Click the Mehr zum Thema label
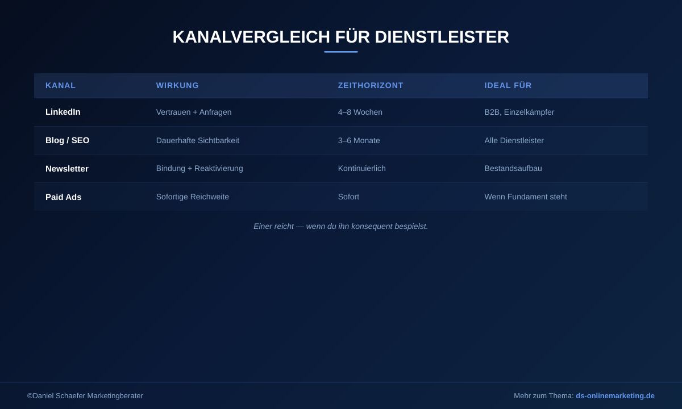 (x=544, y=395)
